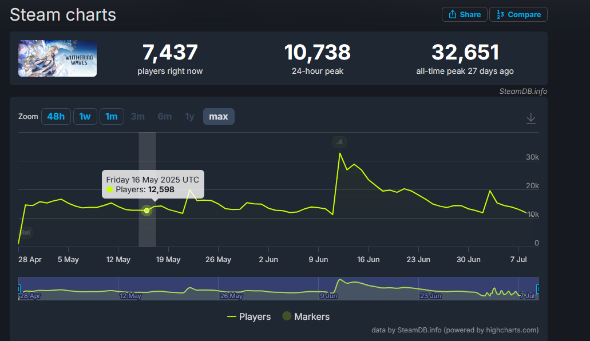Toggle the Players series in legend

[x=249, y=316]
